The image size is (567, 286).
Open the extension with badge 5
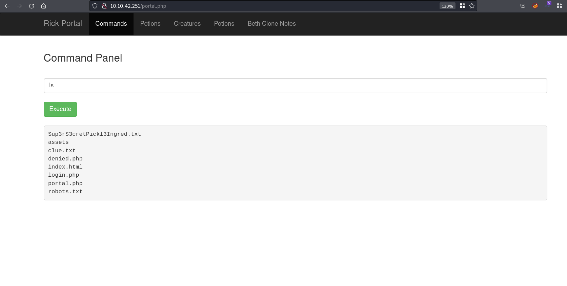click(548, 5)
